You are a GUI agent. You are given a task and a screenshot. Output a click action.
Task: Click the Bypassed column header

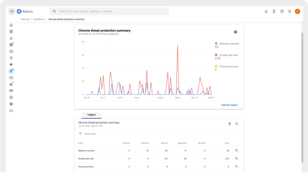pyautogui.click(x=182, y=143)
